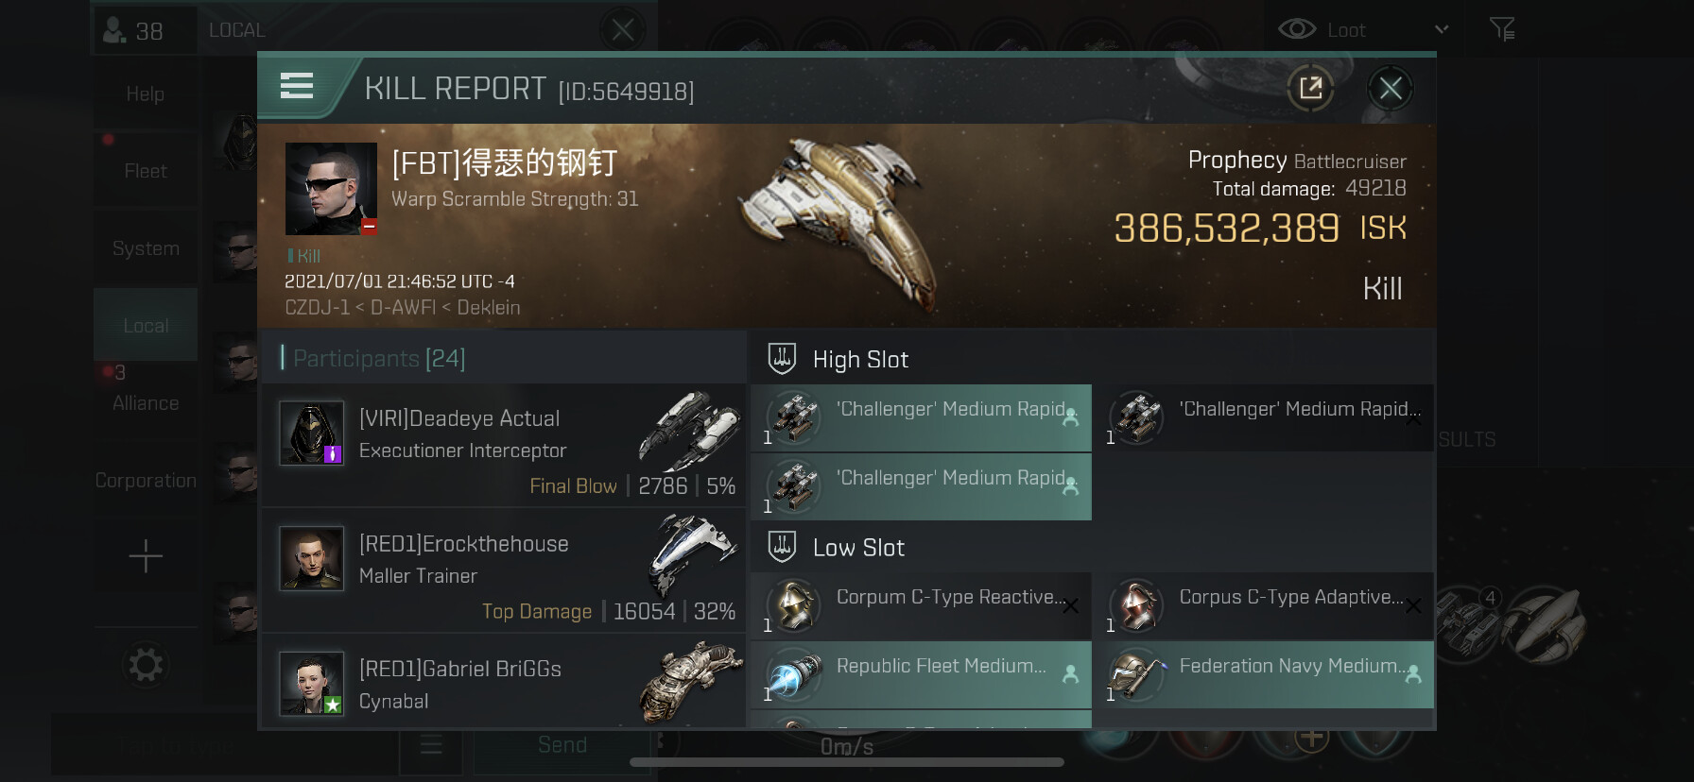Click the Send button in chat
1694x782 pixels.
point(562,745)
